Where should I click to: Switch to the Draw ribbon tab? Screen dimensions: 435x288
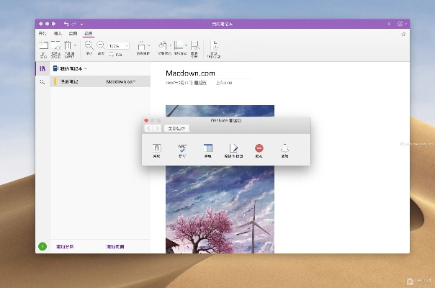click(x=73, y=33)
